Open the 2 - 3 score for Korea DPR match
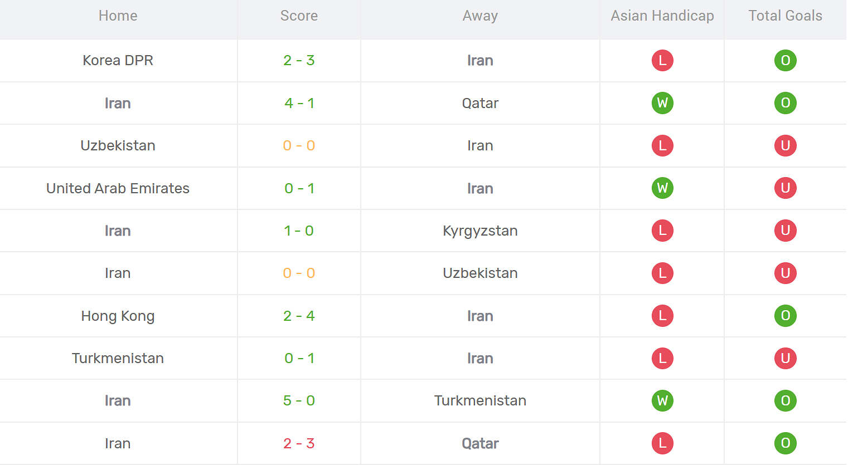The image size is (848, 465). click(x=299, y=60)
